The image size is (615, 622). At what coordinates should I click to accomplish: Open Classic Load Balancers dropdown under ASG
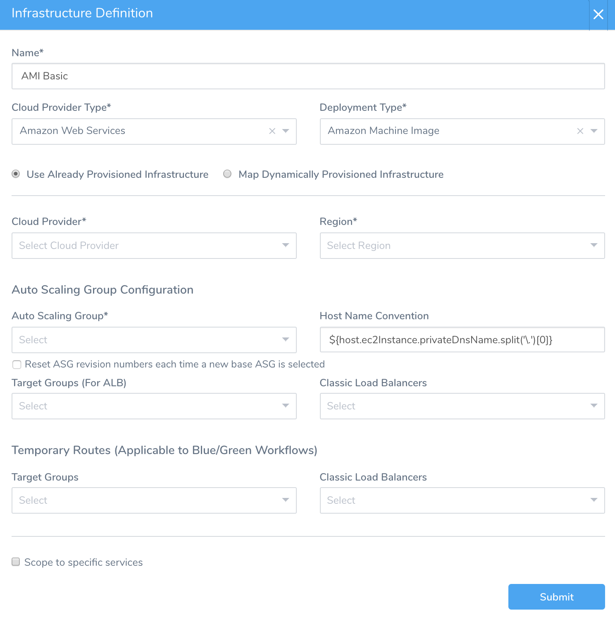[x=462, y=406]
